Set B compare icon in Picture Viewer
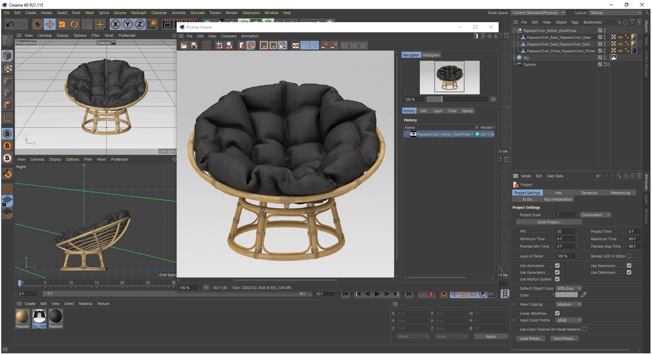Viewport: 652px width, 355px height. point(334,45)
